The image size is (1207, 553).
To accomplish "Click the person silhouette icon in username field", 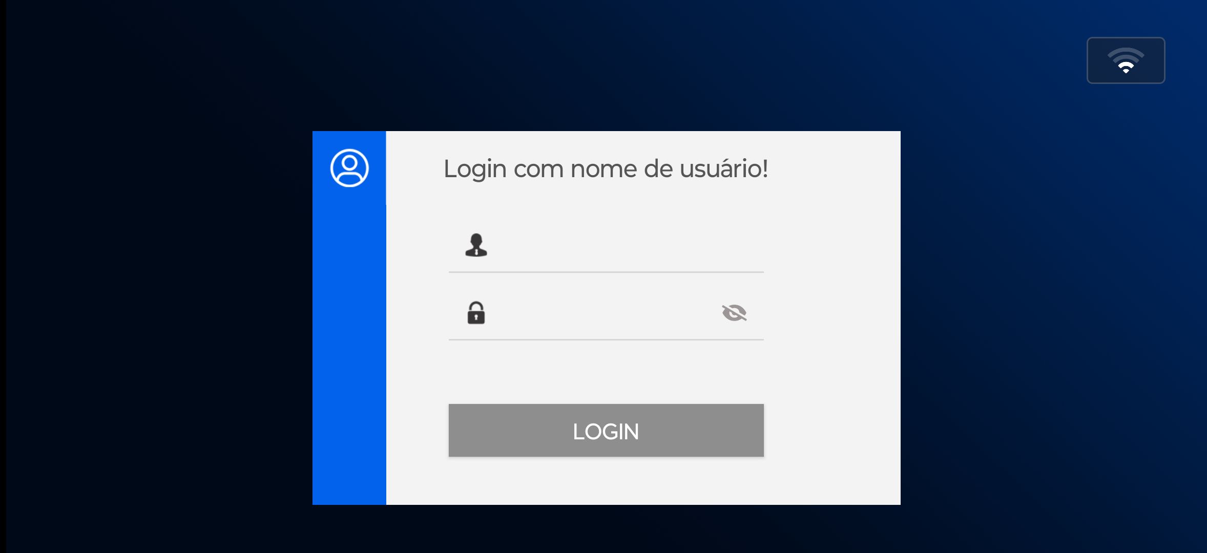I will pos(476,245).
